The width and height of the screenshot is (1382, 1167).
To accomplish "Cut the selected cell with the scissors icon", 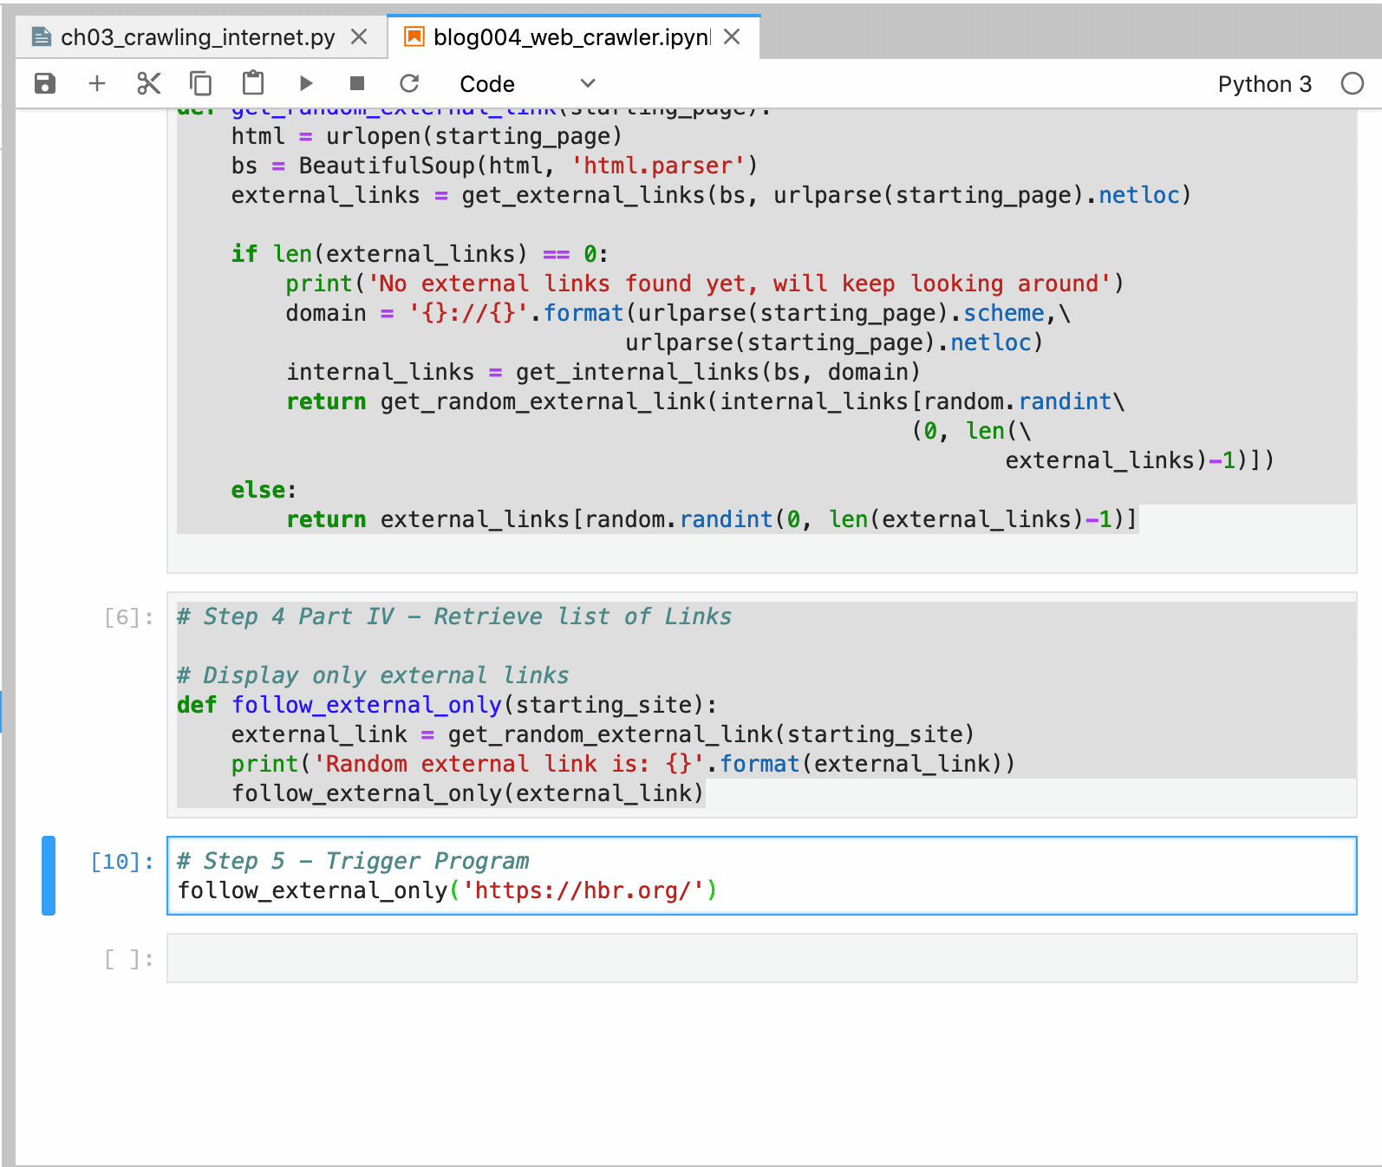I will [x=149, y=83].
